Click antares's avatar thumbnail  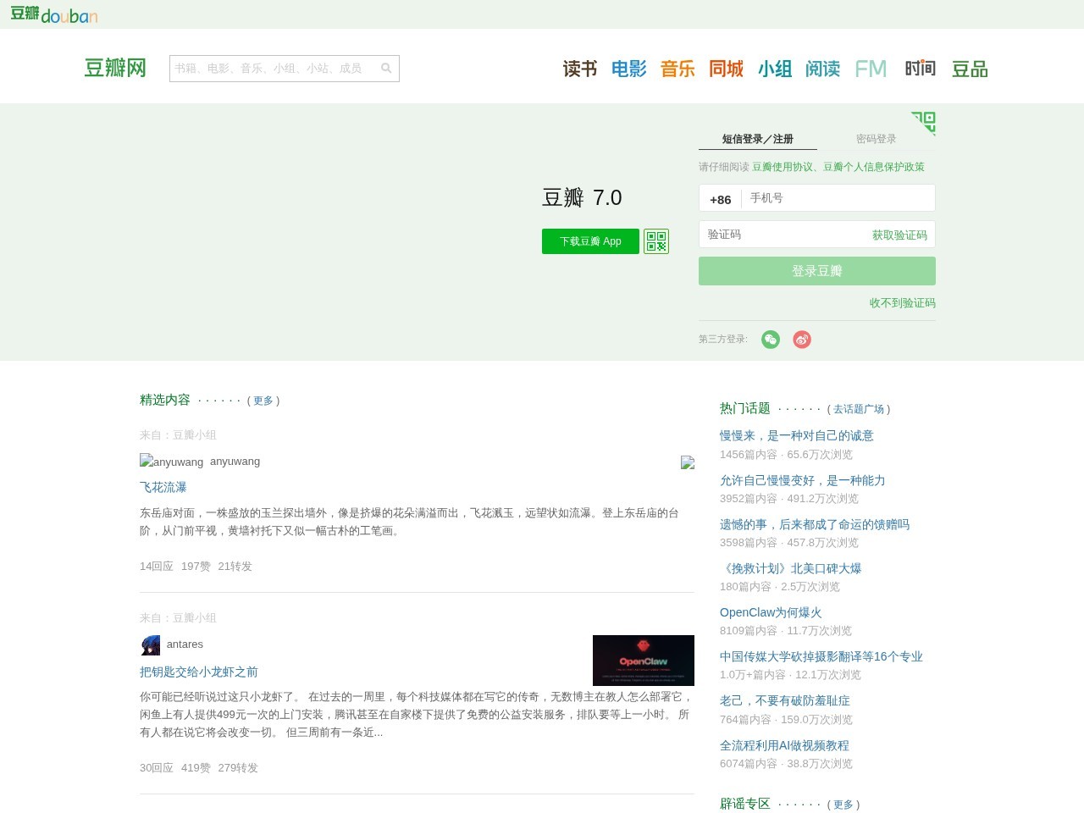click(150, 644)
